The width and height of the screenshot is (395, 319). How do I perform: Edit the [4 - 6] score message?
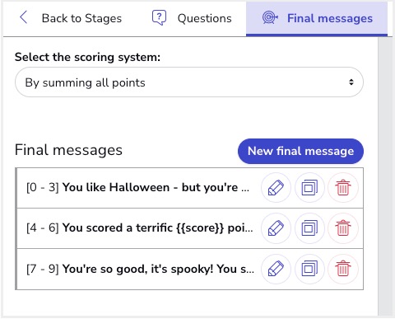pos(276,228)
